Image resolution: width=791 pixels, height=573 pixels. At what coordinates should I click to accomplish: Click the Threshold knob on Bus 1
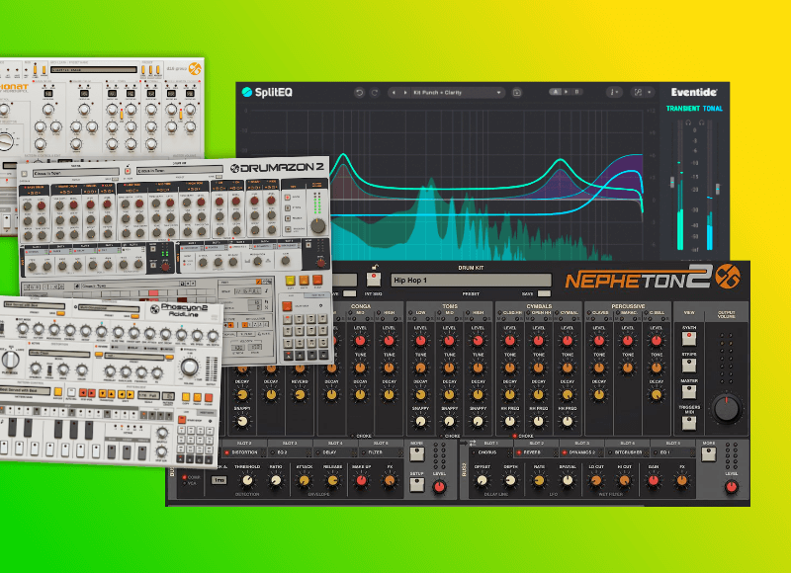247,481
